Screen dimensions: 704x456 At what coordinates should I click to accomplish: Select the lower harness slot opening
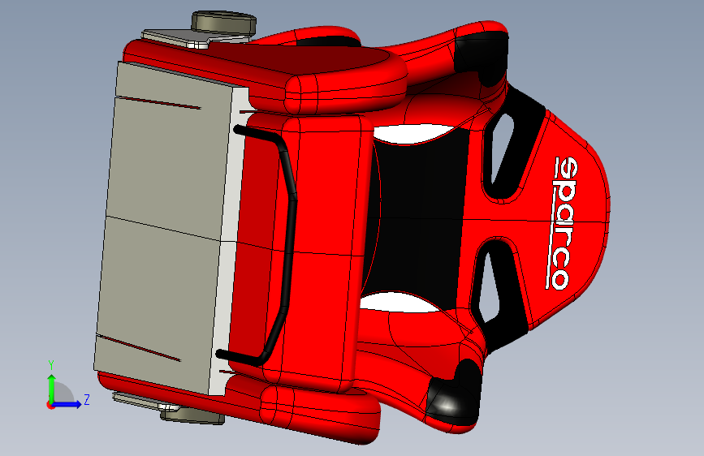487,287
